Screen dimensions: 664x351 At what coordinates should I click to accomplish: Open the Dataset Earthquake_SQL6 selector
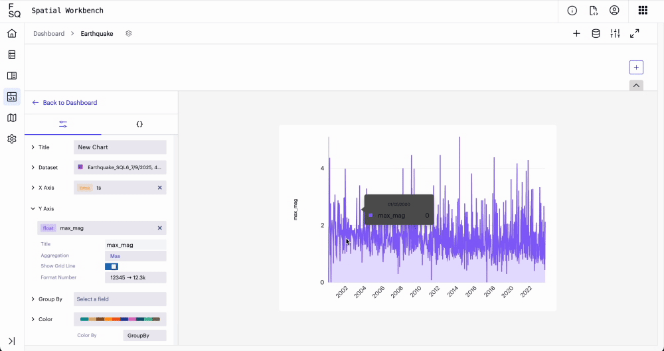coord(120,167)
